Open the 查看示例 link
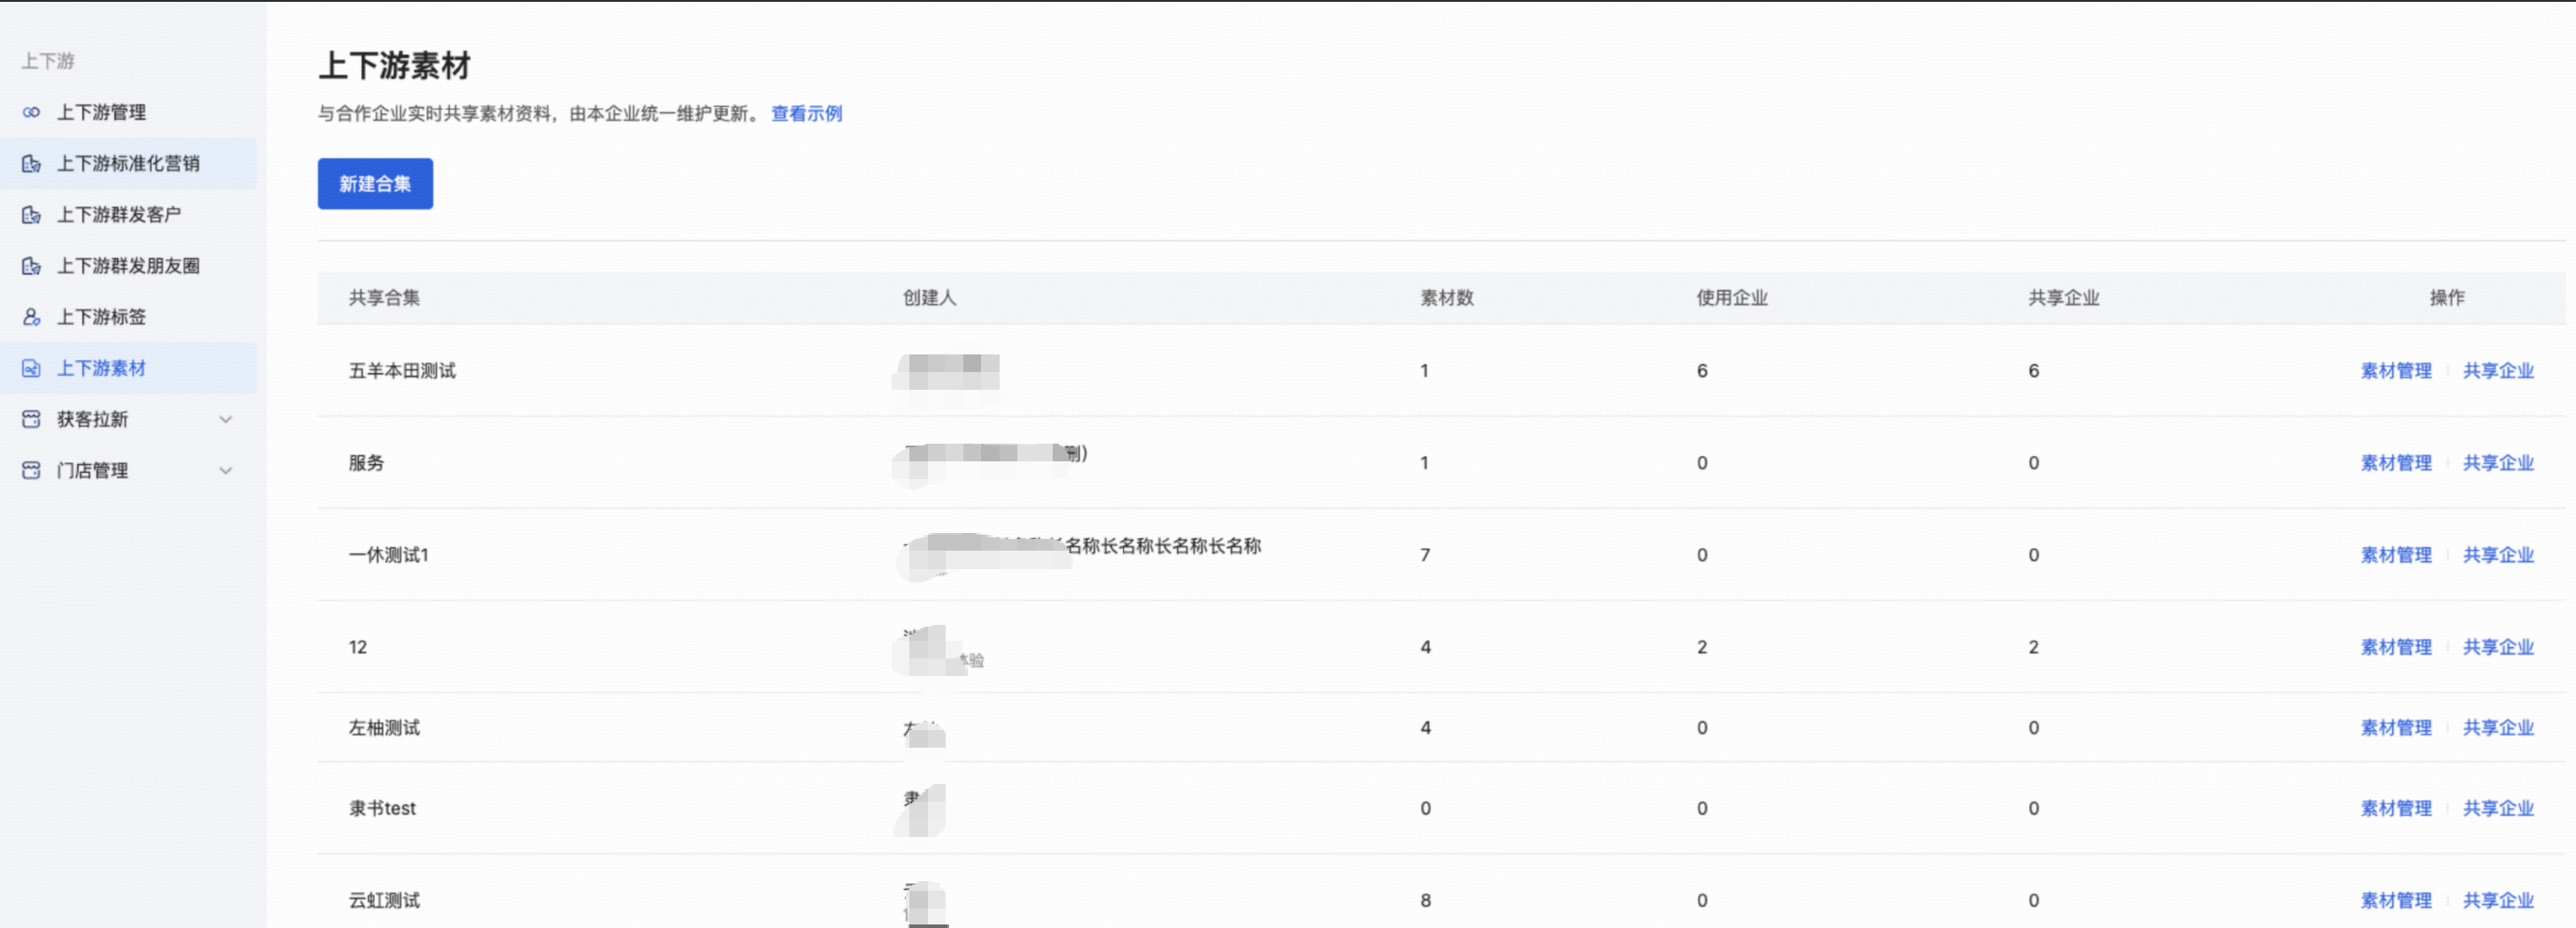 [x=806, y=114]
